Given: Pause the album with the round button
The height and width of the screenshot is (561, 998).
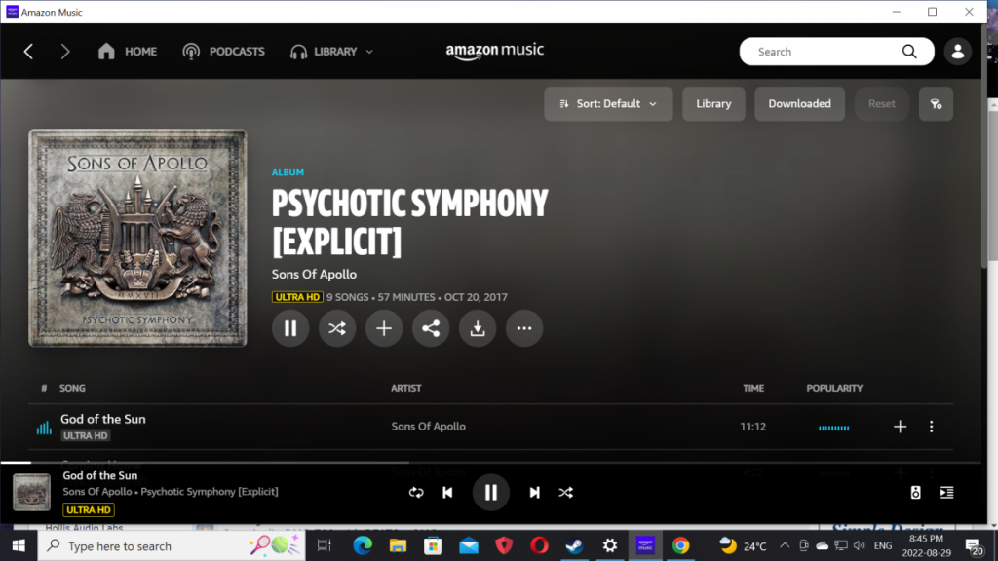Looking at the screenshot, I should [290, 328].
